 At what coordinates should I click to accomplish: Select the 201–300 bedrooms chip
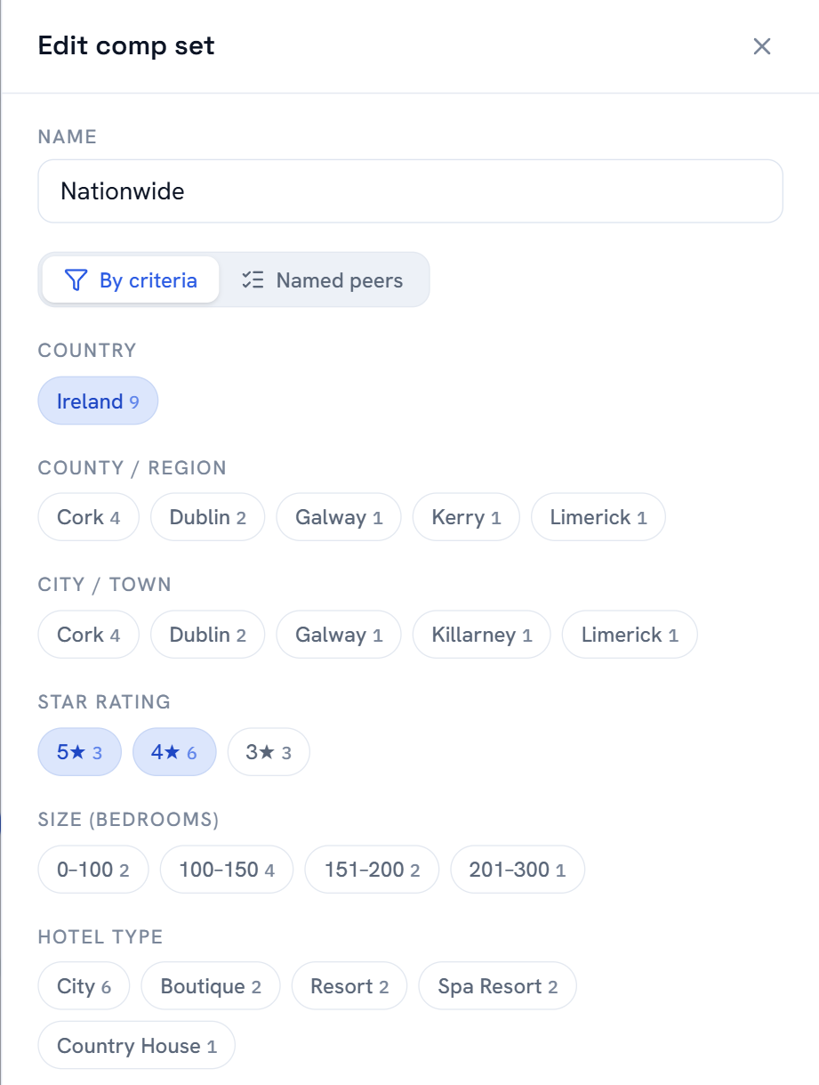pyautogui.click(x=518, y=870)
